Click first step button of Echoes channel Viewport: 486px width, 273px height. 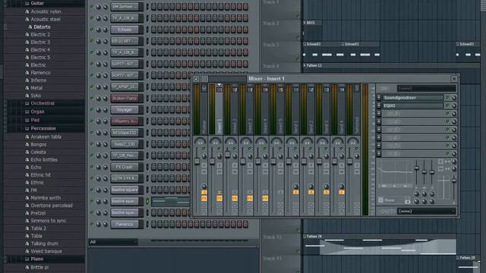[x=153, y=30]
